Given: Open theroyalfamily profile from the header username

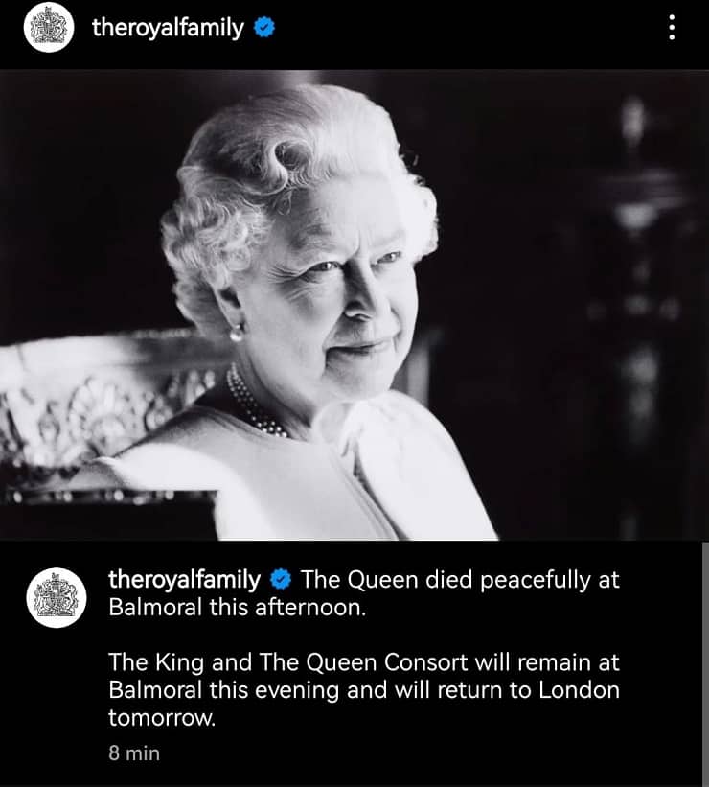Looking at the screenshot, I should pyautogui.click(x=168, y=29).
